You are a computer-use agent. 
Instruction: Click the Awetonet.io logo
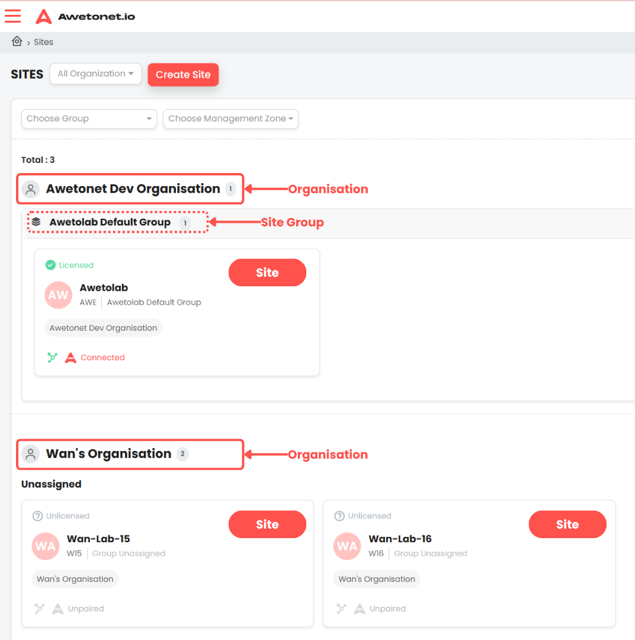click(85, 17)
